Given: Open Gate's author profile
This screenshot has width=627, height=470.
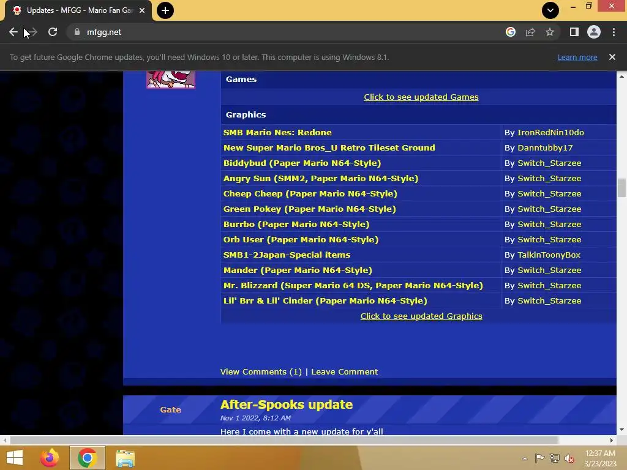Looking at the screenshot, I should click(170, 409).
